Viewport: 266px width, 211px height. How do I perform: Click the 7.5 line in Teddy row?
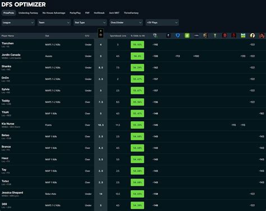point(101,102)
